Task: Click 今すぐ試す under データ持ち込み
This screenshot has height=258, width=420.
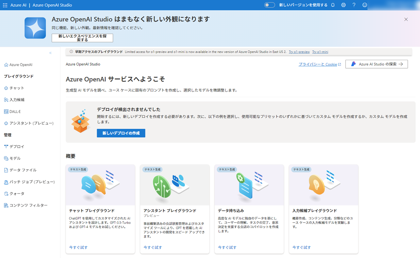Action: click(x=227, y=247)
